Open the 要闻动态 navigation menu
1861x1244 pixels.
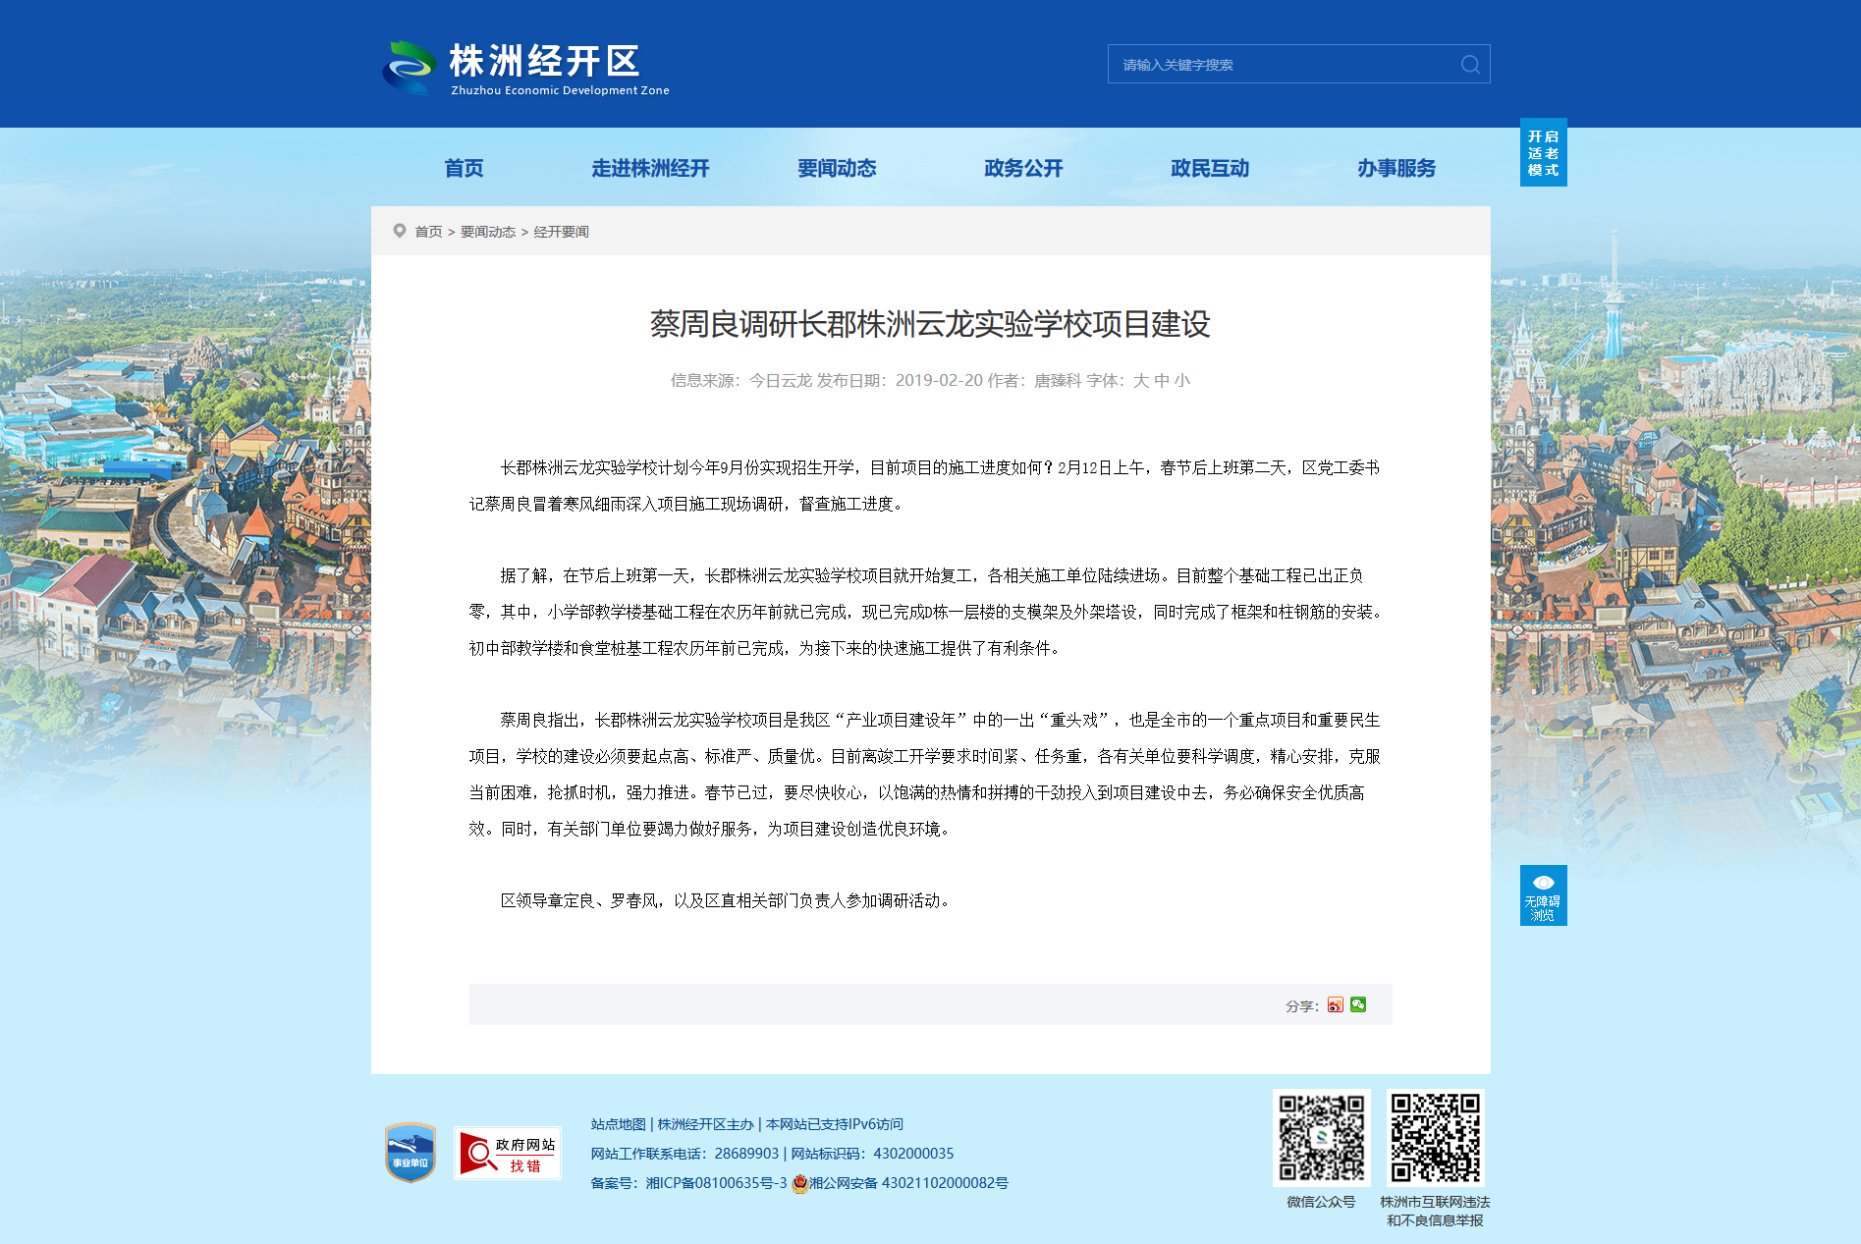point(837,168)
